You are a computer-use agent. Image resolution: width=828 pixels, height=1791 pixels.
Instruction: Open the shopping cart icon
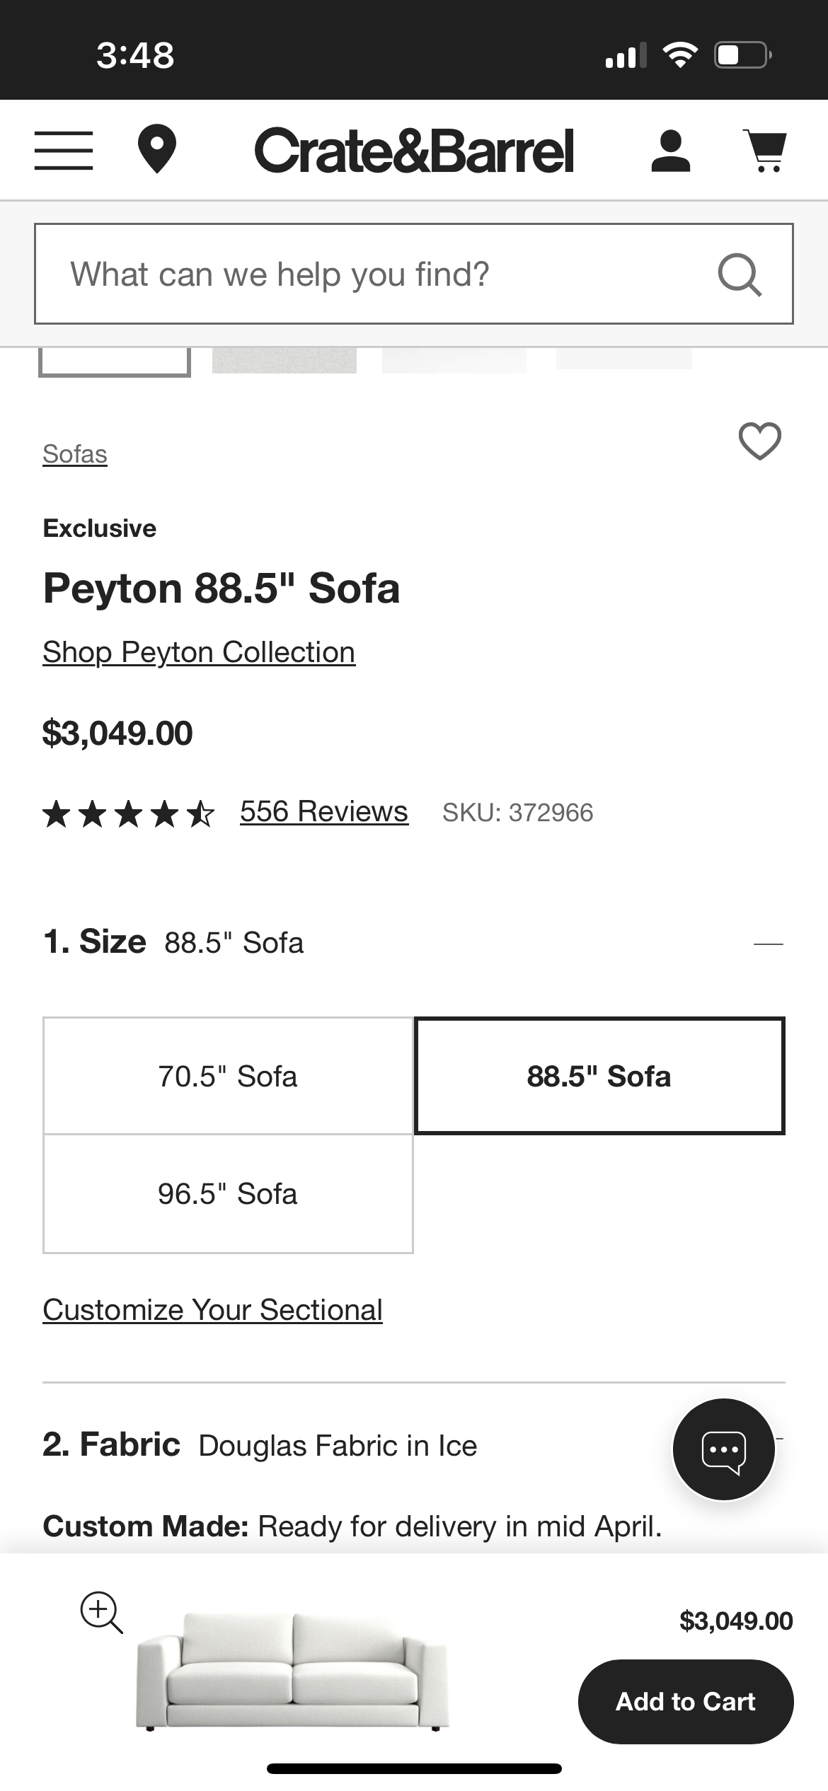766,151
